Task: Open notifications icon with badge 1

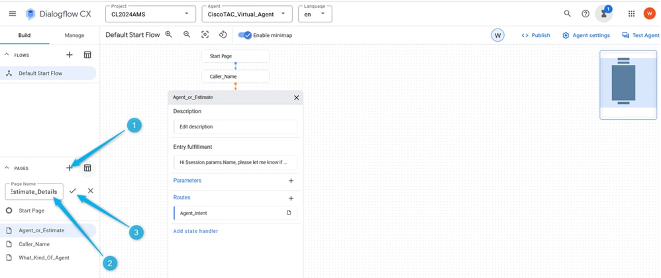Action: (x=603, y=13)
